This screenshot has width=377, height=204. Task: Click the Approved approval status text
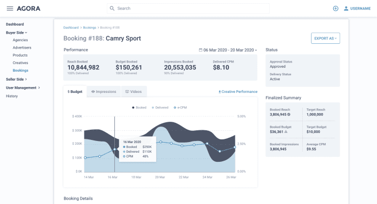tap(278, 66)
